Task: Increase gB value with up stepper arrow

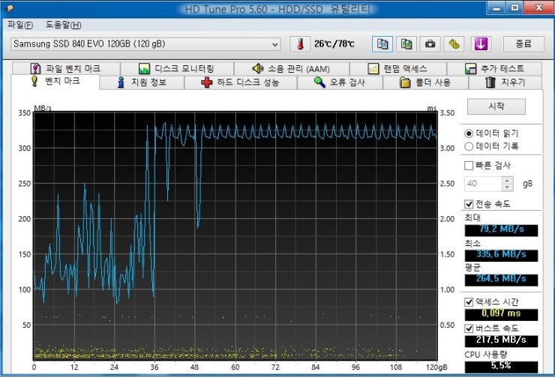Action: pos(507,180)
